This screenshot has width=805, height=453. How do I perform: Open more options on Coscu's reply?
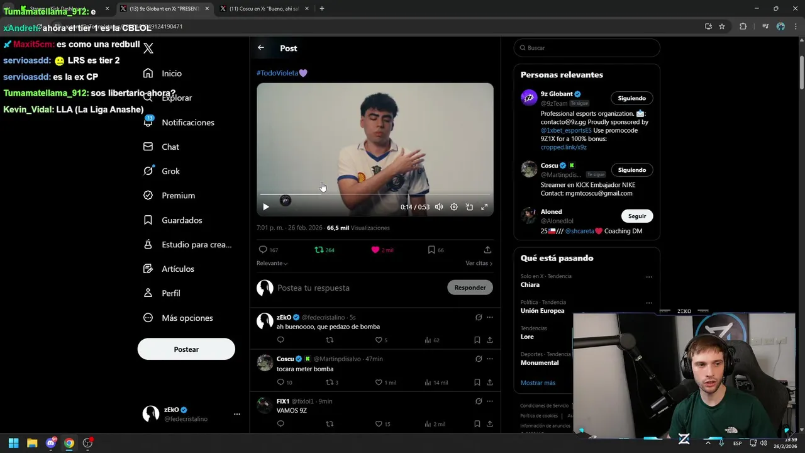point(490,359)
